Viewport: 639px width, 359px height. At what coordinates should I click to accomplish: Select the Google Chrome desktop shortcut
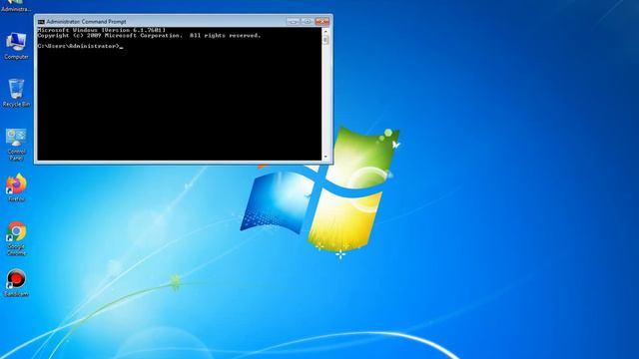[x=16, y=238]
